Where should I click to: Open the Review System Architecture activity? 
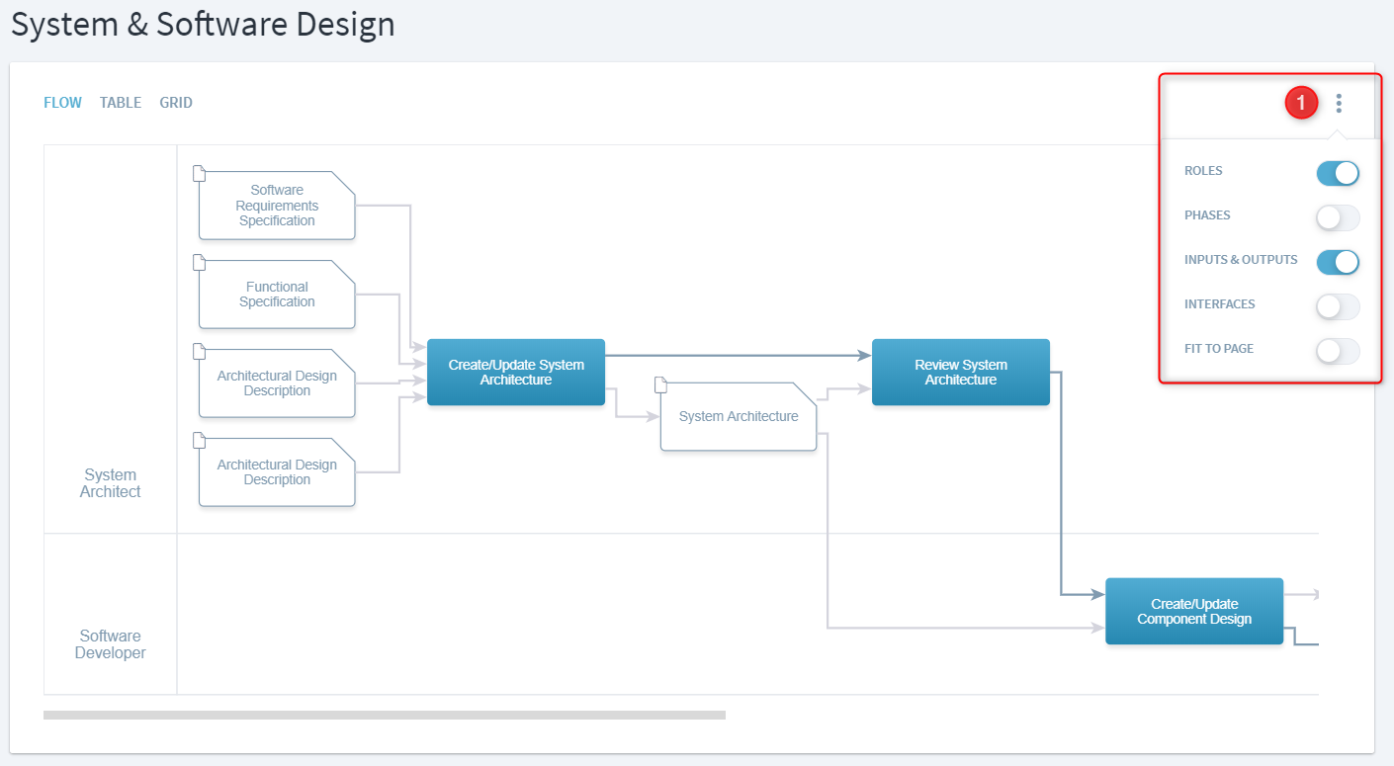coord(960,373)
